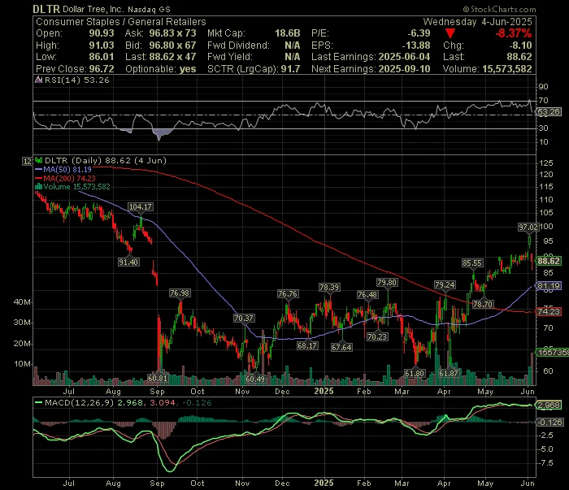Click the 60.81 low price label
569x490 pixels.
[x=158, y=378]
